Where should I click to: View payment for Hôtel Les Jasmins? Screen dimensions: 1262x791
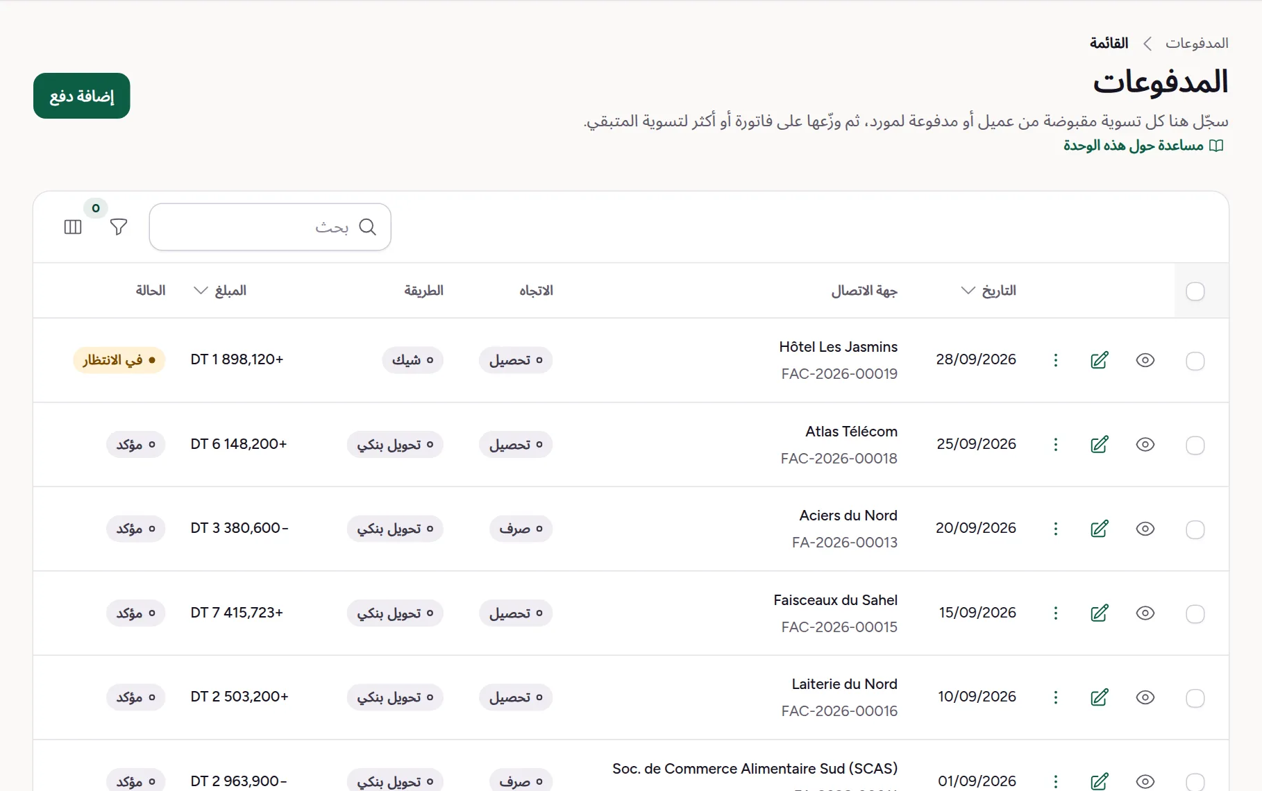(x=1145, y=360)
